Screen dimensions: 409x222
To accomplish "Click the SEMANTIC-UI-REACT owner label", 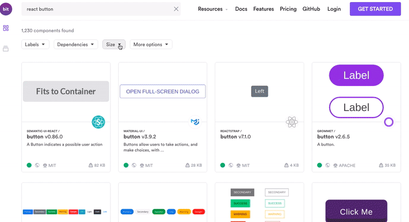I will click(43, 131).
